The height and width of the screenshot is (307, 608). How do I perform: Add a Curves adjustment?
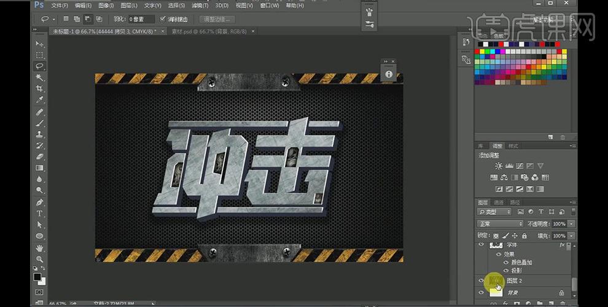520,166
